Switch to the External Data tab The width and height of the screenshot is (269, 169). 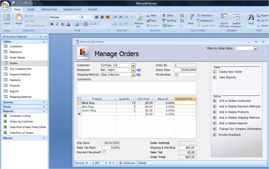tap(49, 9)
